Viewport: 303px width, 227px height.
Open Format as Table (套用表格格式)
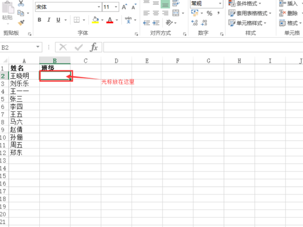[249, 13]
